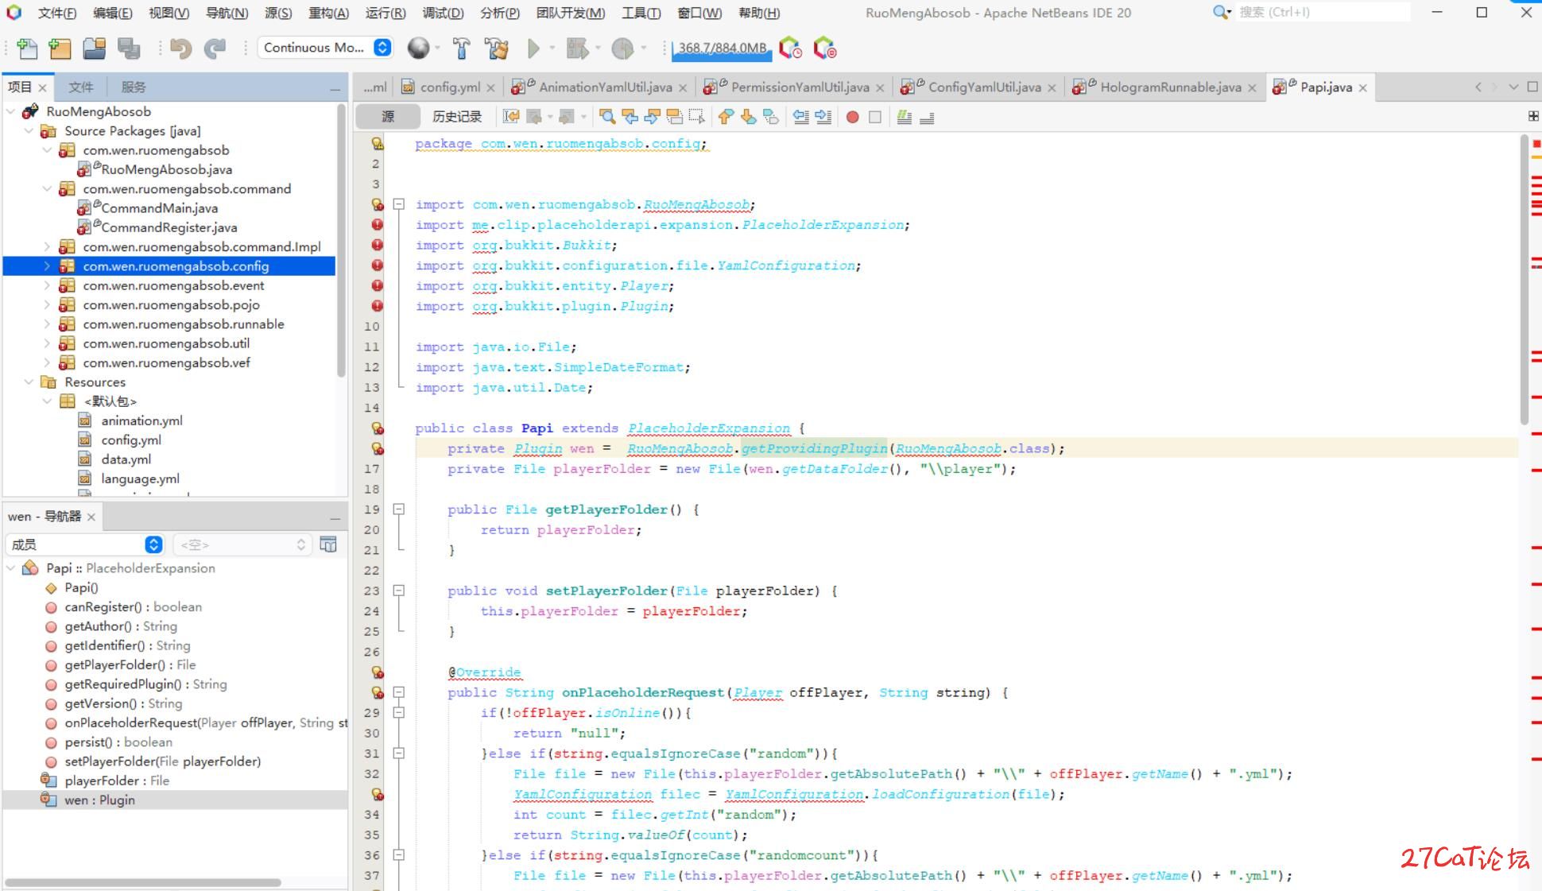The width and height of the screenshot is (1542, 891).
Task: Click the Shift Line Left icon
Action: (x=801, y=117)
